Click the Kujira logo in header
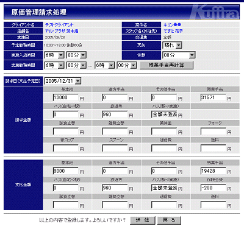The image size is (244, 232). (x=215, y=12)
